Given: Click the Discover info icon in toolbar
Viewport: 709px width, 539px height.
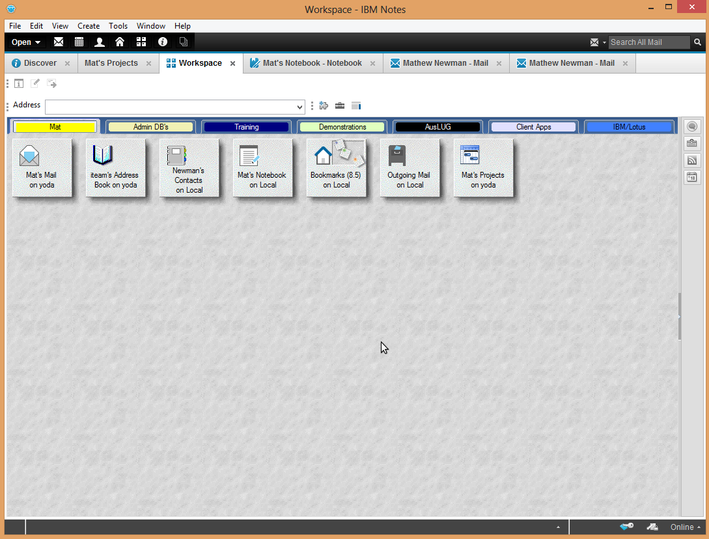Looking at the screenshot, I should pos(163,42).
